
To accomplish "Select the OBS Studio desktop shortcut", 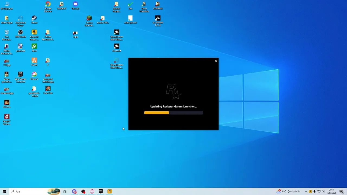I will 20,34.
